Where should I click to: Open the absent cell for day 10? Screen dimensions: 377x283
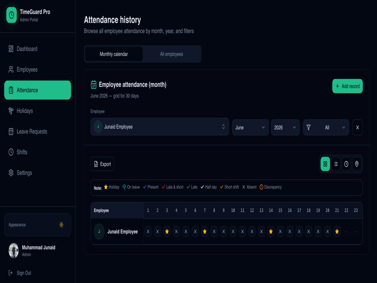233,232
